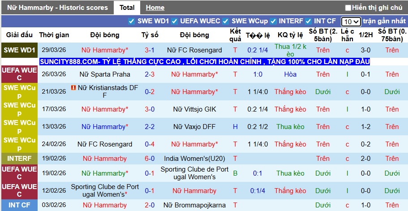Switch to the Home tab
The height and width of the screenshot is (211, 408).
155,8
